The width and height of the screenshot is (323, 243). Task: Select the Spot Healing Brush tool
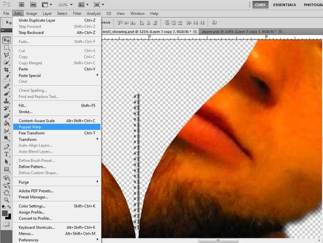click(6, 86)
